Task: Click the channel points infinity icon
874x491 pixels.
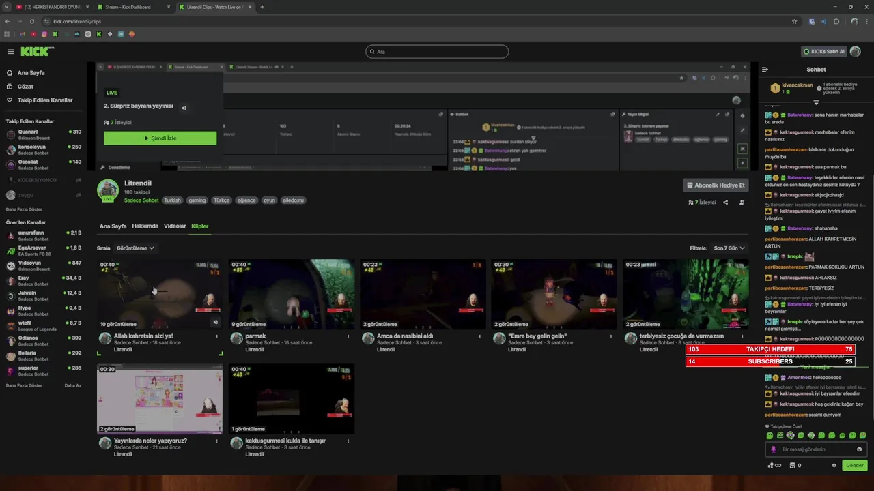Action: tap(774, 466)
